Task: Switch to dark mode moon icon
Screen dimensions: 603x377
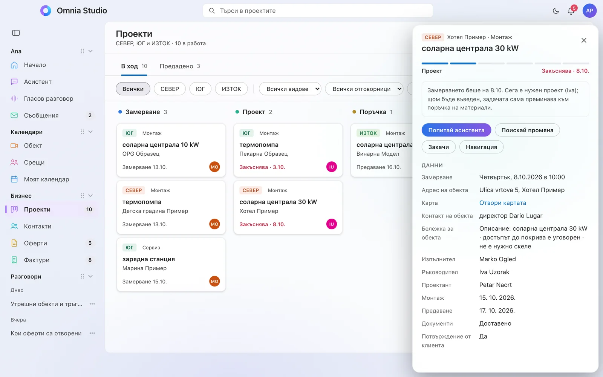Action: [x=556, y=11]
